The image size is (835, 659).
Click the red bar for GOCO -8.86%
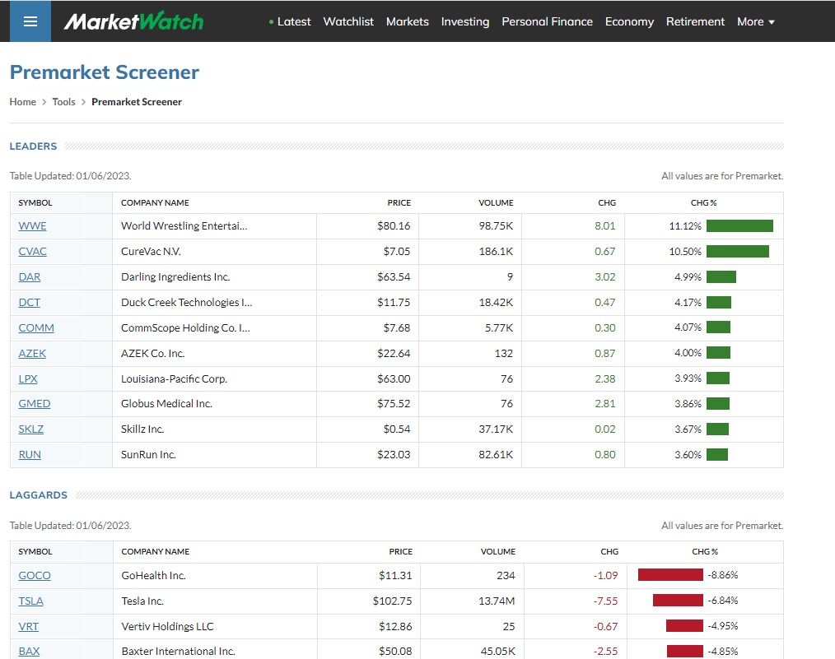pyautogui.click(x=670, y=575)
